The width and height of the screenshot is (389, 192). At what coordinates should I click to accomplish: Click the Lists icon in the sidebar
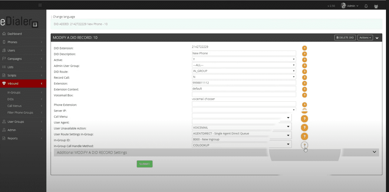(x=4, y=67)
